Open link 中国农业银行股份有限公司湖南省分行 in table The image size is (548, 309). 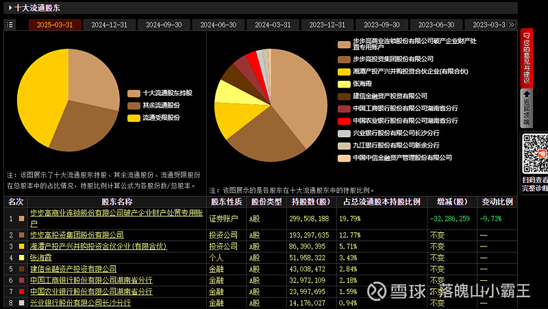pos(91,291)
